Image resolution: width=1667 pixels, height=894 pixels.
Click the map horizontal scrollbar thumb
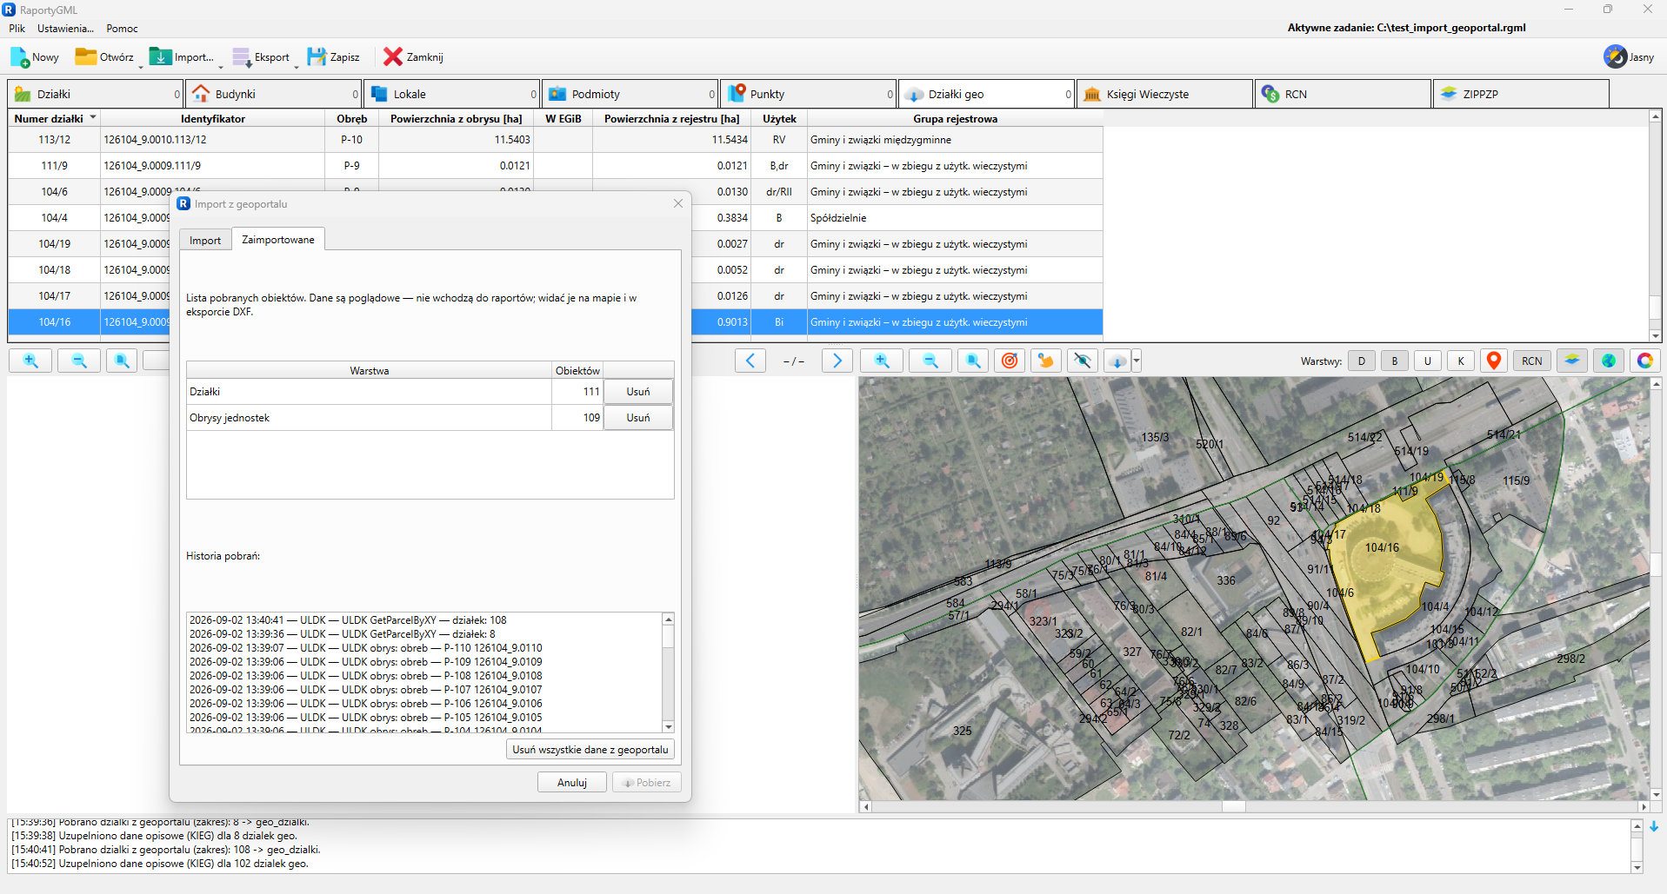(1233, 806)
